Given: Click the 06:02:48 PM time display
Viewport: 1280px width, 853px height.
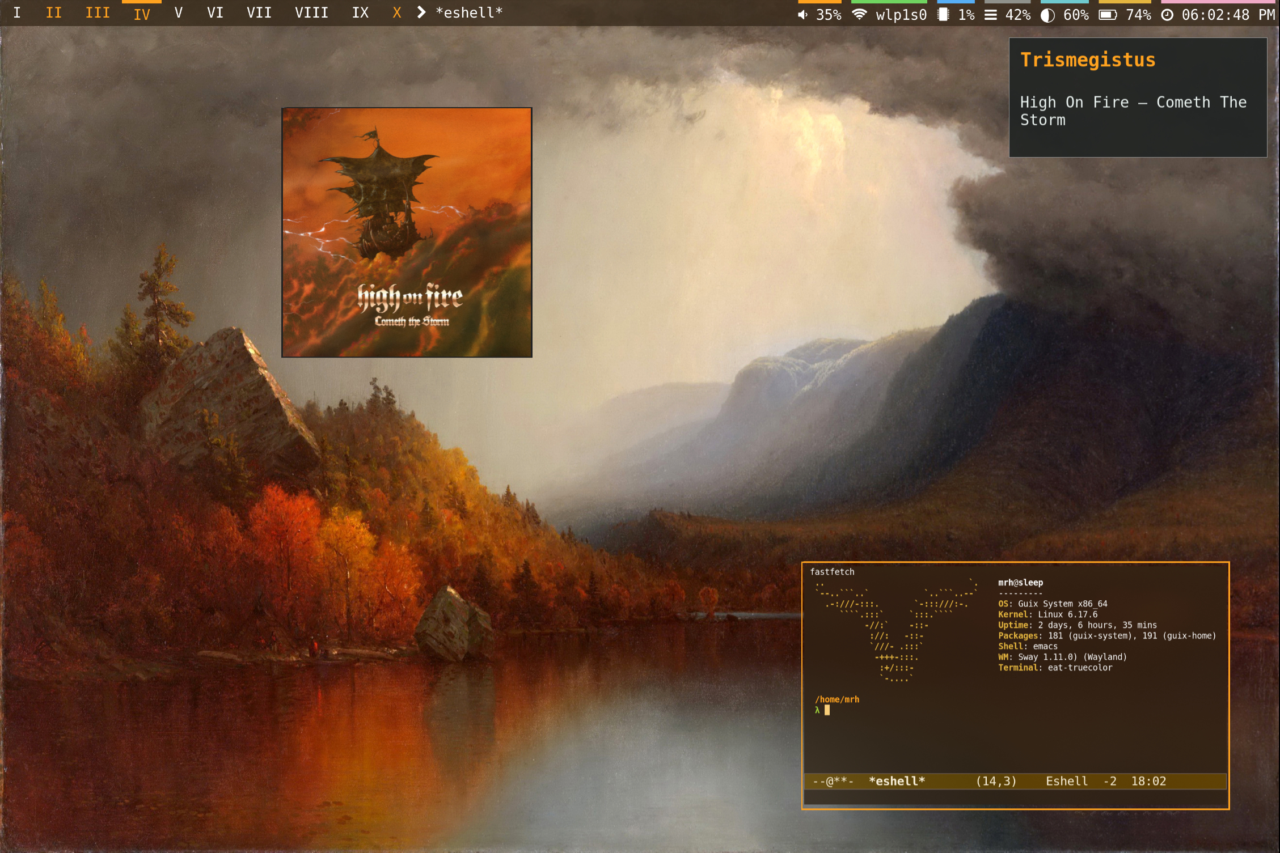Looking at the screenshot, I should [1228, 15].
